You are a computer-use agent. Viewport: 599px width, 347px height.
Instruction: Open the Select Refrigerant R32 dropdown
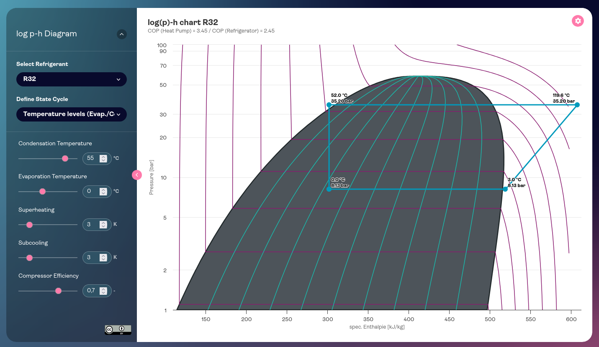point(71,79)
